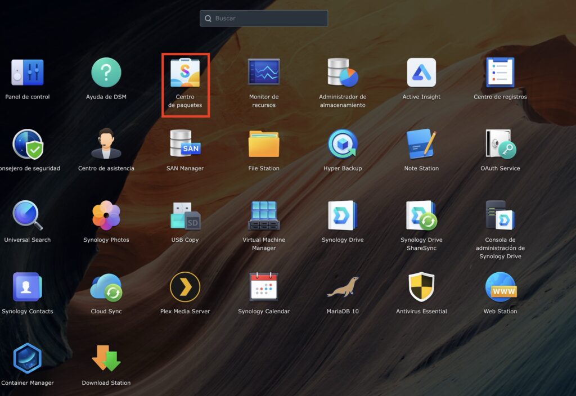Screen dimensions: 576x396
Task: Launch Universal Search
Action: [28, 215]
